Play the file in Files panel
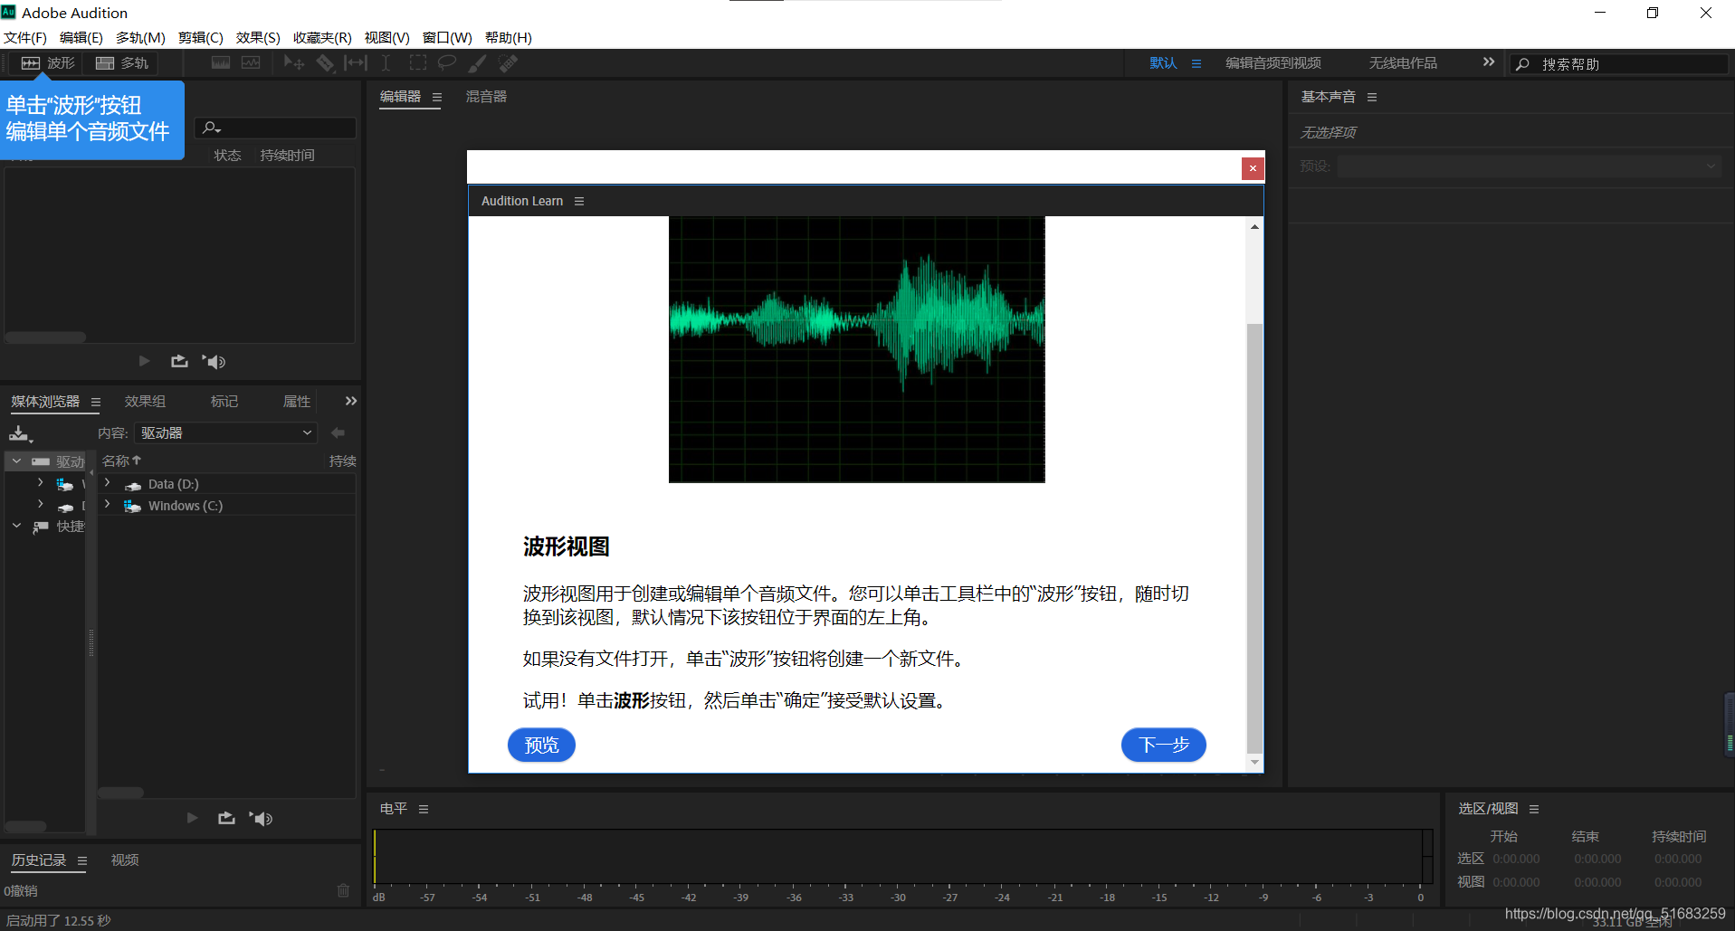This screenshot has width=1735, height=931. point(144,361)
